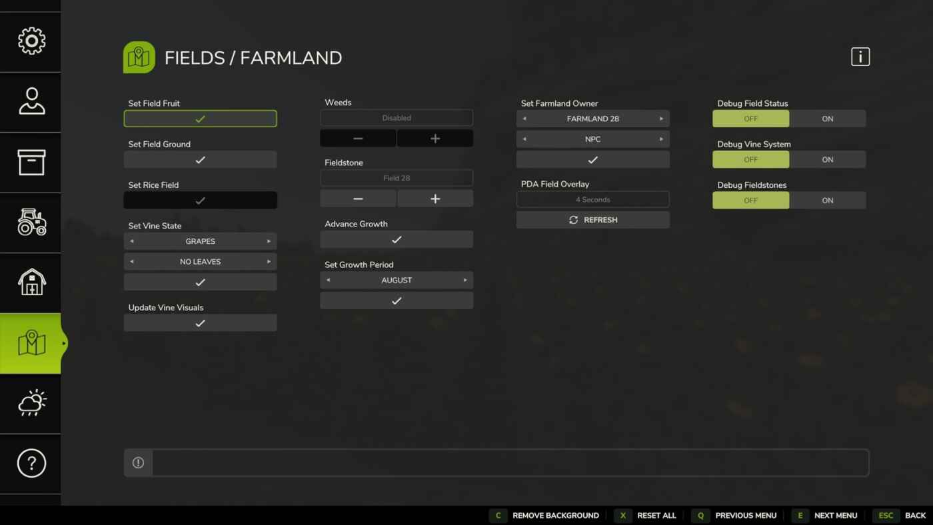Set Debug Field Status to OFF

pyautogui.click(x=751, y=119)
